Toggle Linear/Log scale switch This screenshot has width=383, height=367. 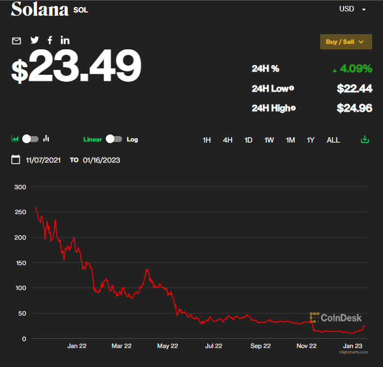[114, 139]
